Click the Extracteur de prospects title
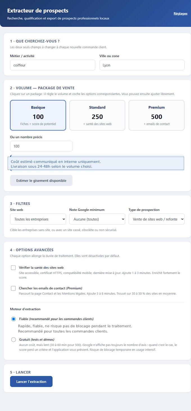Image resolution: width=191 pixels, height=411 pixels. pyautogui.click(x=38, y=11)
